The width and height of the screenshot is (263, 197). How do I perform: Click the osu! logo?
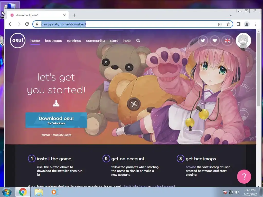click(18, 41)
